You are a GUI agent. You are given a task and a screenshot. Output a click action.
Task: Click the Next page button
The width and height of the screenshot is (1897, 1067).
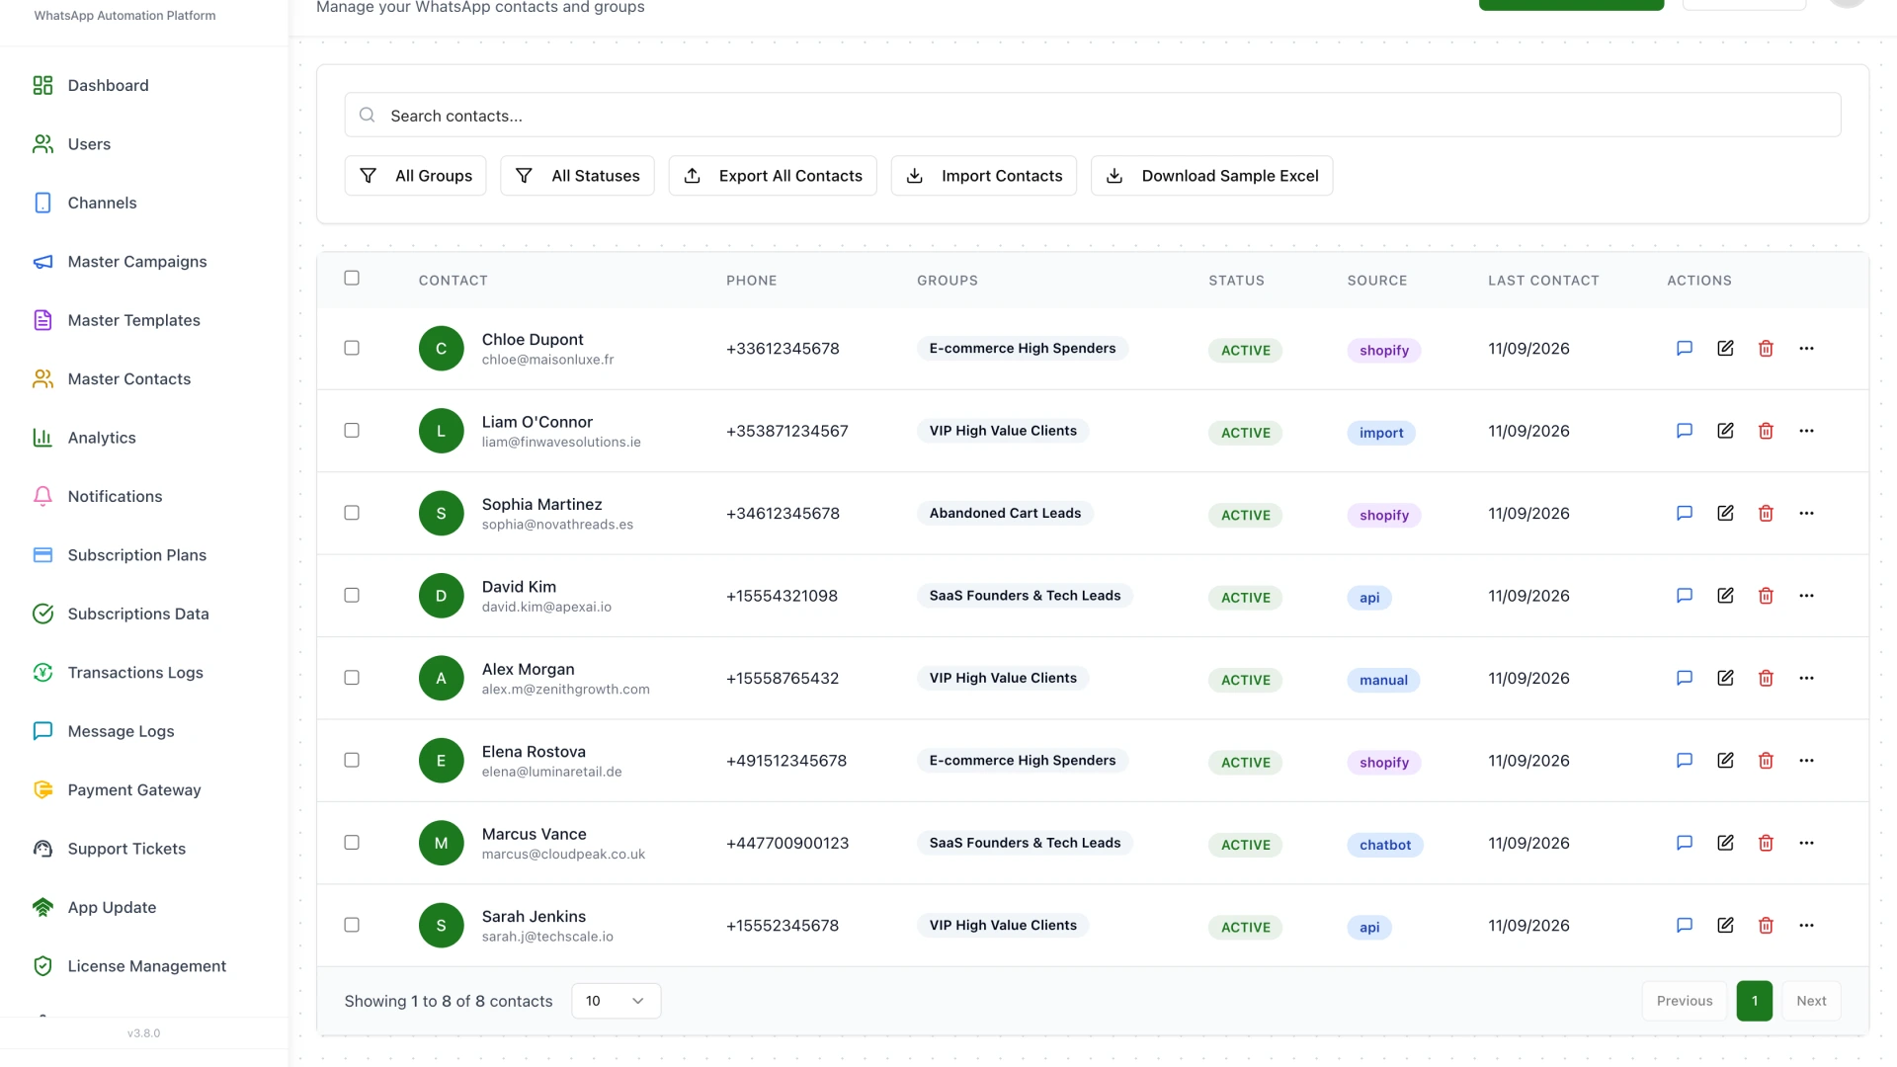coord(1811,1001)
